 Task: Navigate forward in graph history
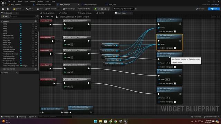pos(52,17)
